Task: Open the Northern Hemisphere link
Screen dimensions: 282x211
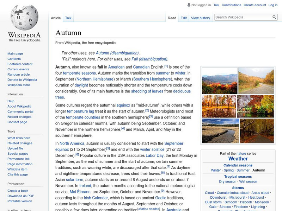Action: [95, 79]
